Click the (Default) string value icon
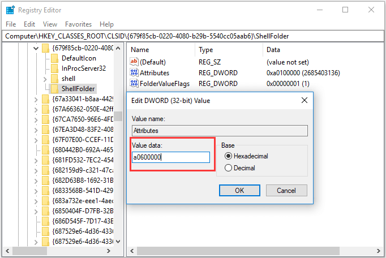 click(134, 62)
